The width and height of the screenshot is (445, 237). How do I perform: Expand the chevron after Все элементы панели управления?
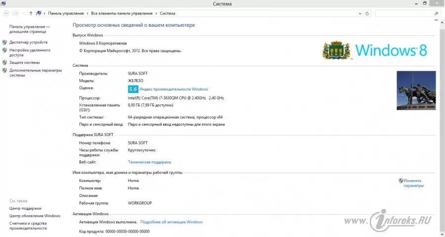[x=157, y=13]
